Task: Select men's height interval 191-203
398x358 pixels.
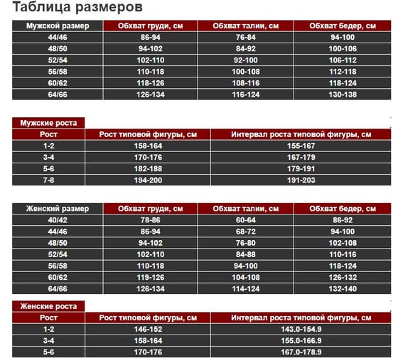Action: [301, 180]
